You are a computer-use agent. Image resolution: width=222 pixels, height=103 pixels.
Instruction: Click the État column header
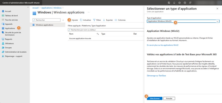tap(135, 34)
